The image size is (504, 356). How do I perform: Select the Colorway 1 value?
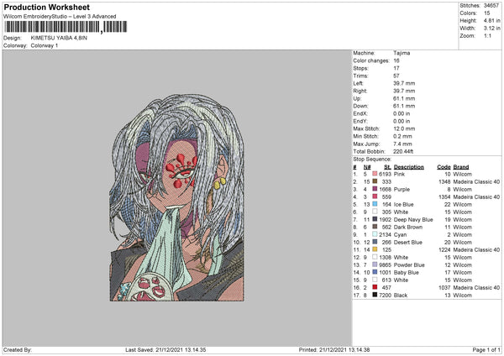click(x=45, y=45)
